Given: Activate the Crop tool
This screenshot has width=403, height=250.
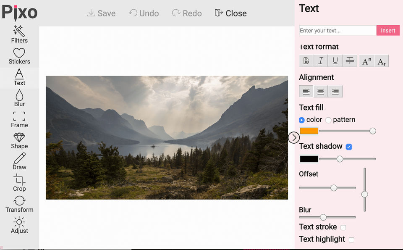Looking at the screenshot, I should pyautogui.click(x=19, y=183).
